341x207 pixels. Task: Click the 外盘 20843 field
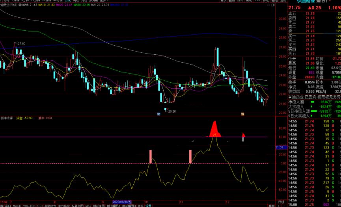(x=302, y=77)
